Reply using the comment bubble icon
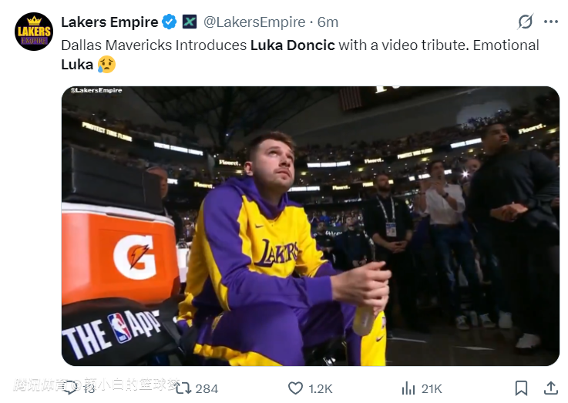The height and width of the screenshot is (403, 568). click(69, 388)
